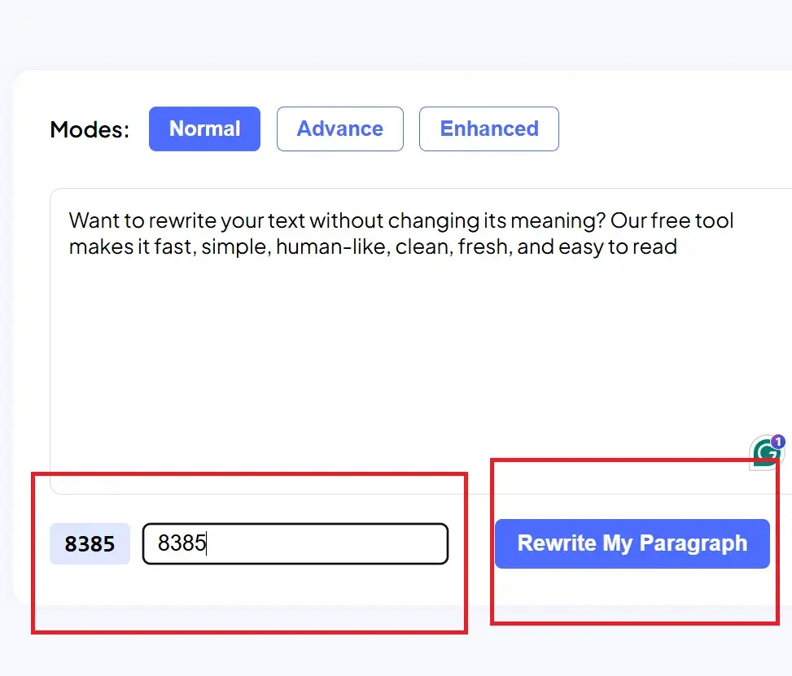This screenshot has width=792, height=676.
Task: Open the Grammarly assistant icon
Action: point(764,453)
